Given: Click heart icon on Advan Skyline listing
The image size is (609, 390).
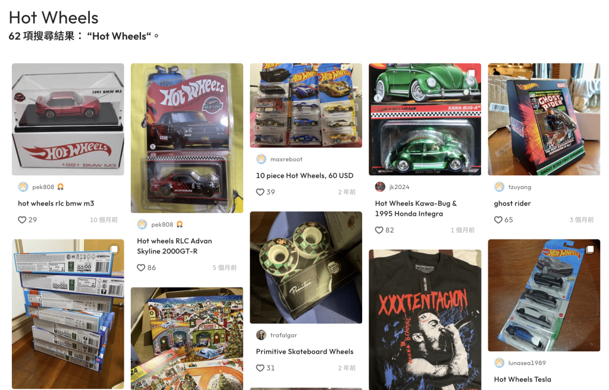Looking at the screenshot, I should pos(141,268).
